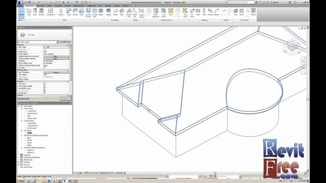
Task: Select the By Face opening tool
Action: (192, 12)
